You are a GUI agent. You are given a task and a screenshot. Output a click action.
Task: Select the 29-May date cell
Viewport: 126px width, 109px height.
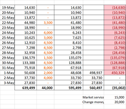[x=7, y=58]
